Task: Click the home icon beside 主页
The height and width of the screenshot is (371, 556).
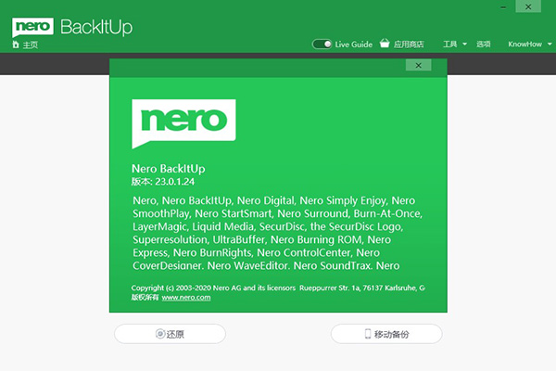Action: [x=16, y=45]
